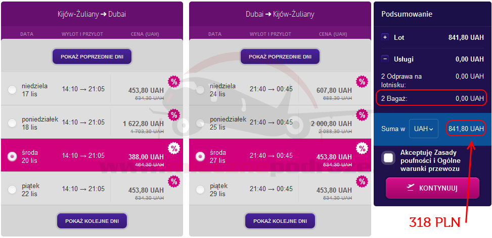The width and height of the screenshot is (492, 238).
Task: Accept privacy policy and carriage conditions checkbox
Action: pos(388,158)
